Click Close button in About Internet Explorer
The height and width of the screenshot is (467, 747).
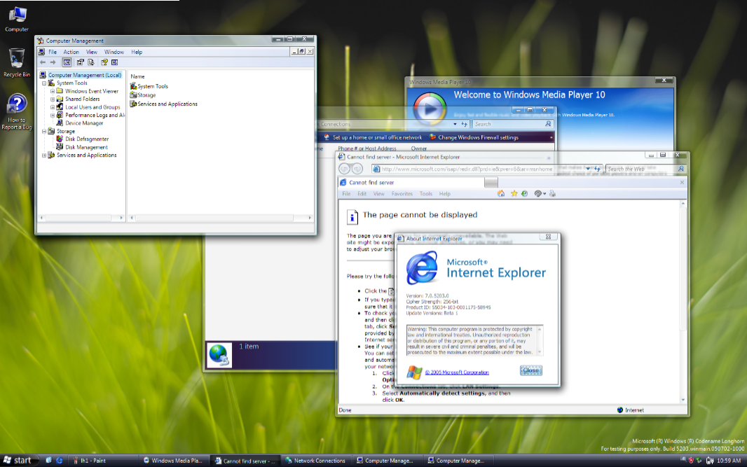tap(530, 370)
